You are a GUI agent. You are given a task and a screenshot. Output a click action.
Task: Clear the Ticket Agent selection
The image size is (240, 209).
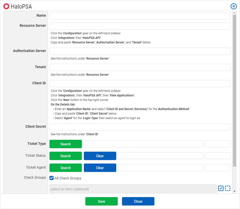[100, 168]
